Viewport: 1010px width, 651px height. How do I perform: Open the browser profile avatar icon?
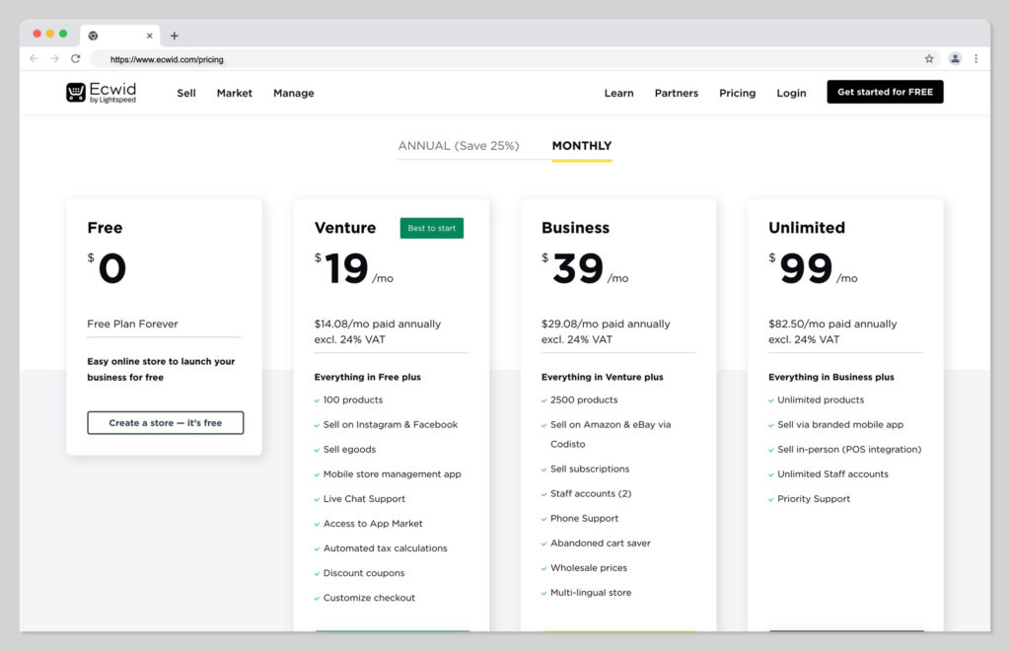point(955,59)
